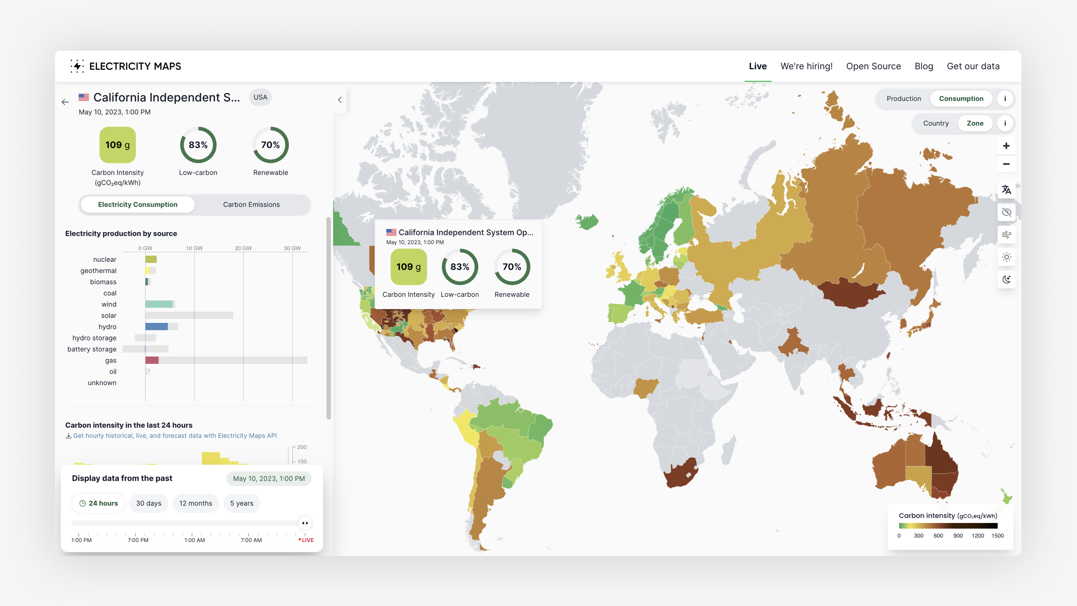Toggle the wind layer icon
1077x606 pixels.
click(1006, 235)
